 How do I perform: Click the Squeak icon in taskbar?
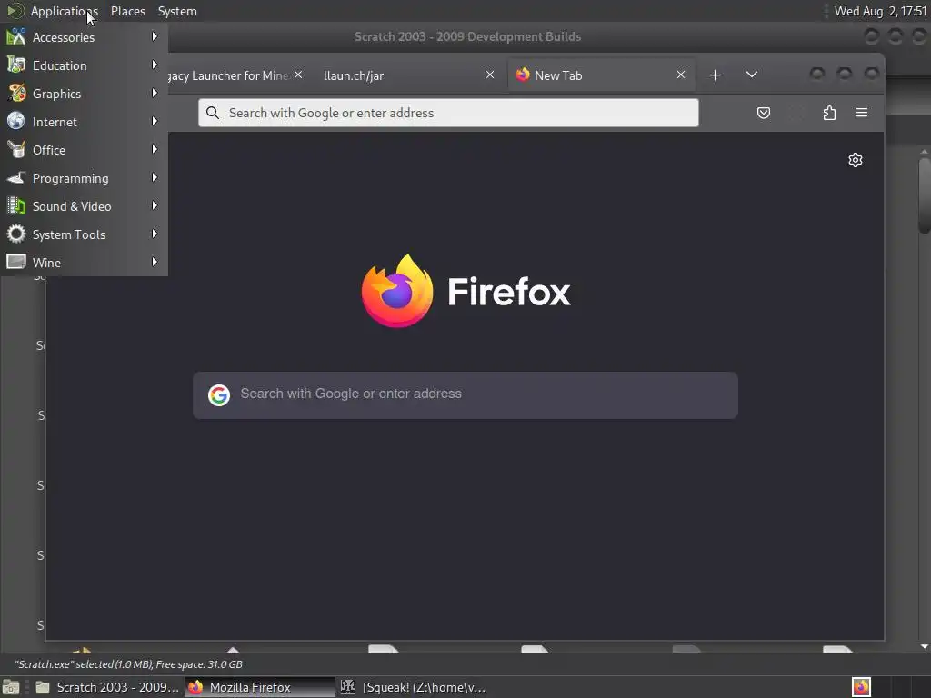coord(348,687)
